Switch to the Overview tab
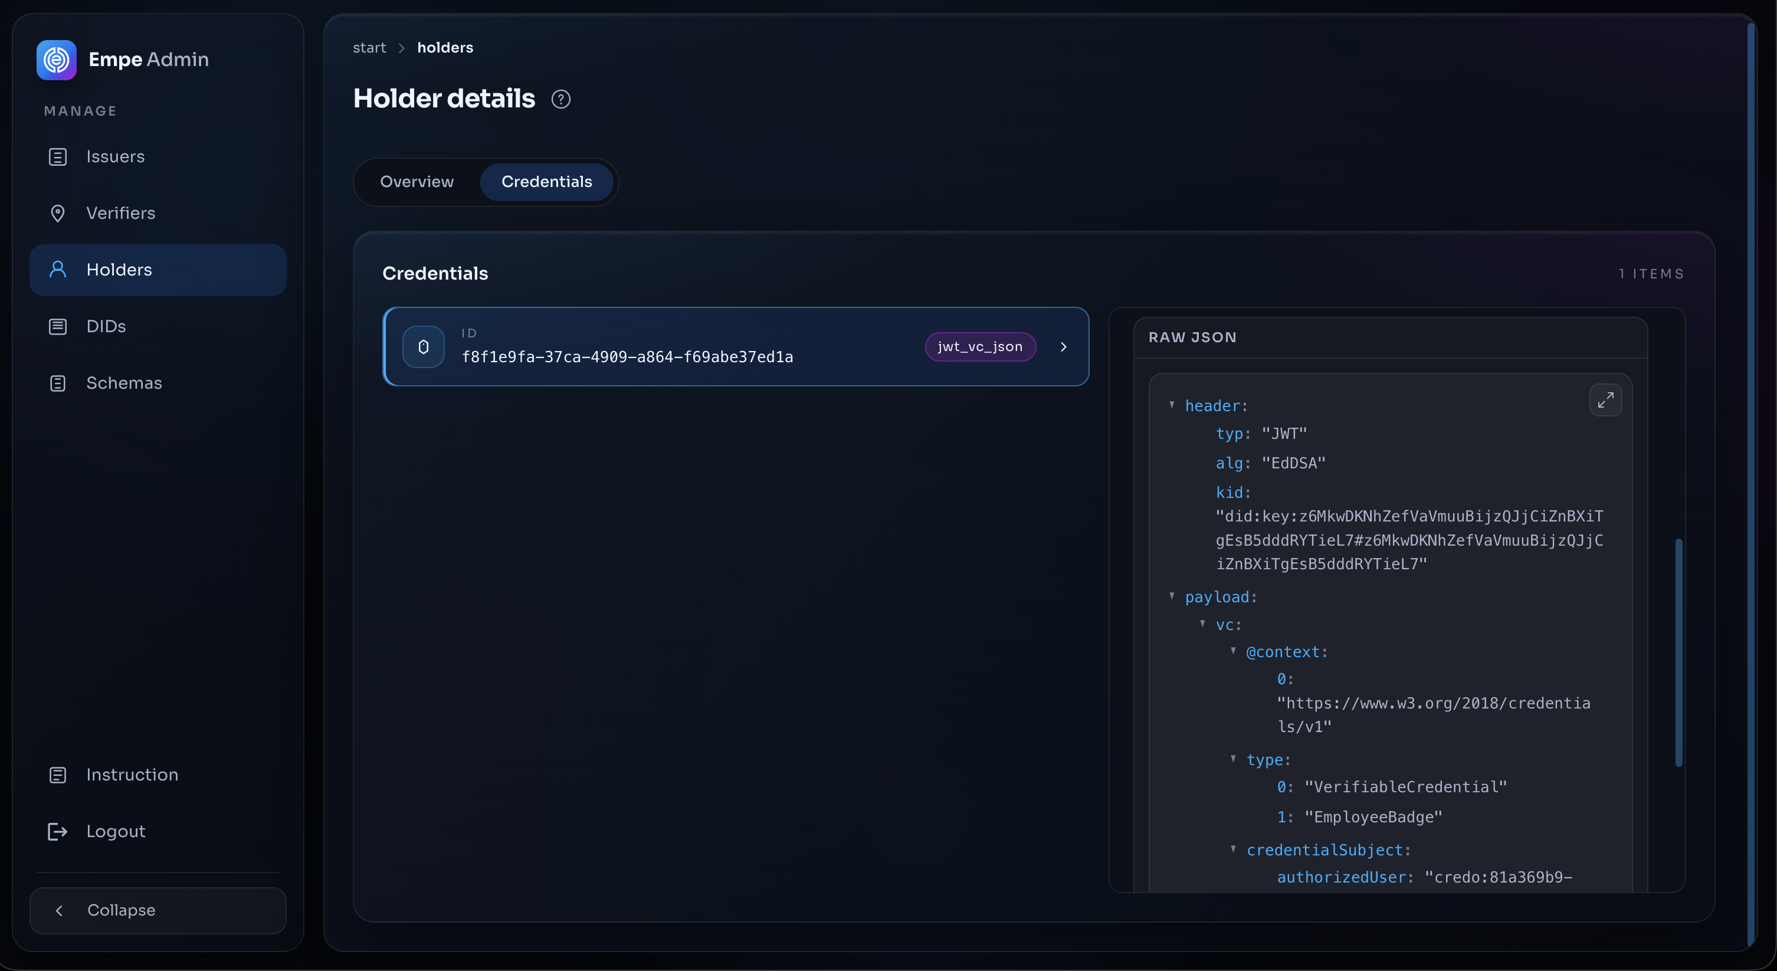 417,182
